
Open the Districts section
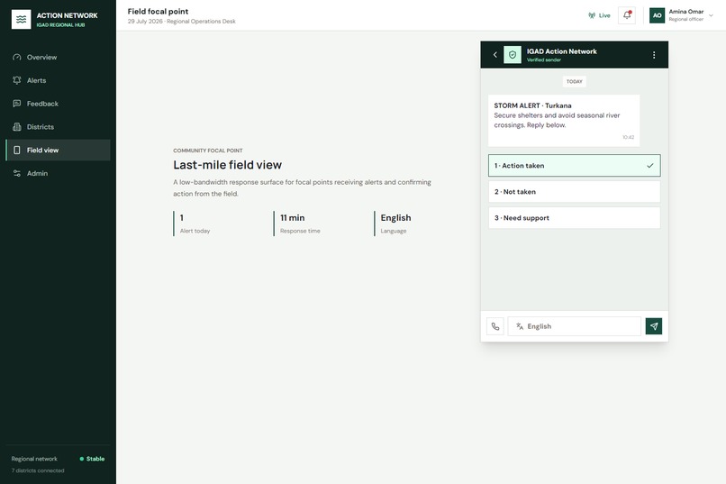click(x=58, y=127)
